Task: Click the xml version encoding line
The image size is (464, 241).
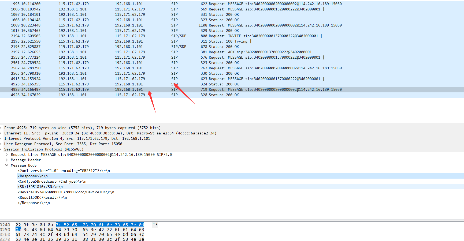Action: [x=64, y=171]
